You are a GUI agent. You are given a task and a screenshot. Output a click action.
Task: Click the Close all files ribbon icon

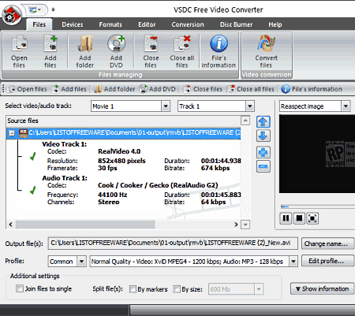181,51
